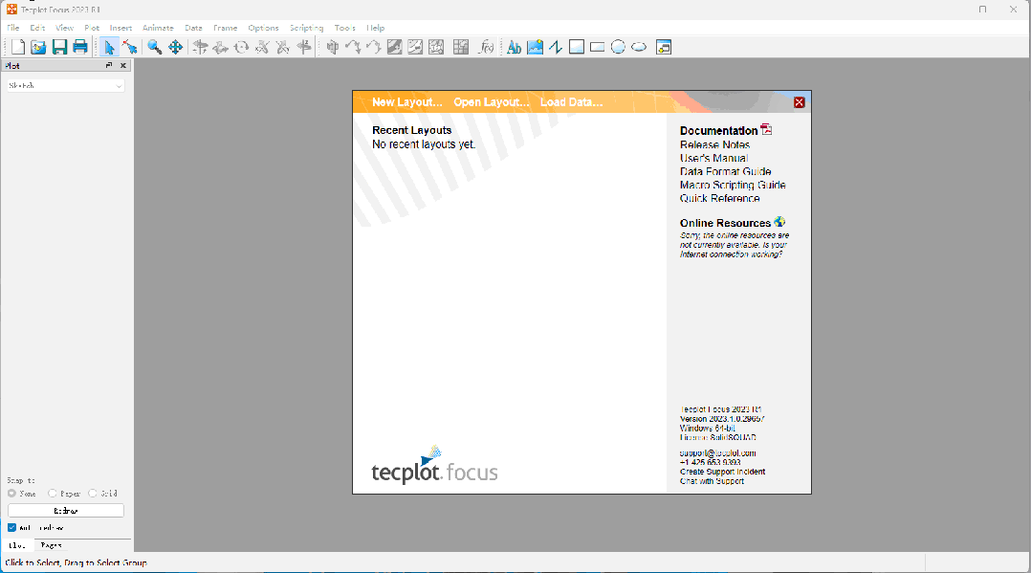Undock the Plot sidebar panel

pos(109,65)
